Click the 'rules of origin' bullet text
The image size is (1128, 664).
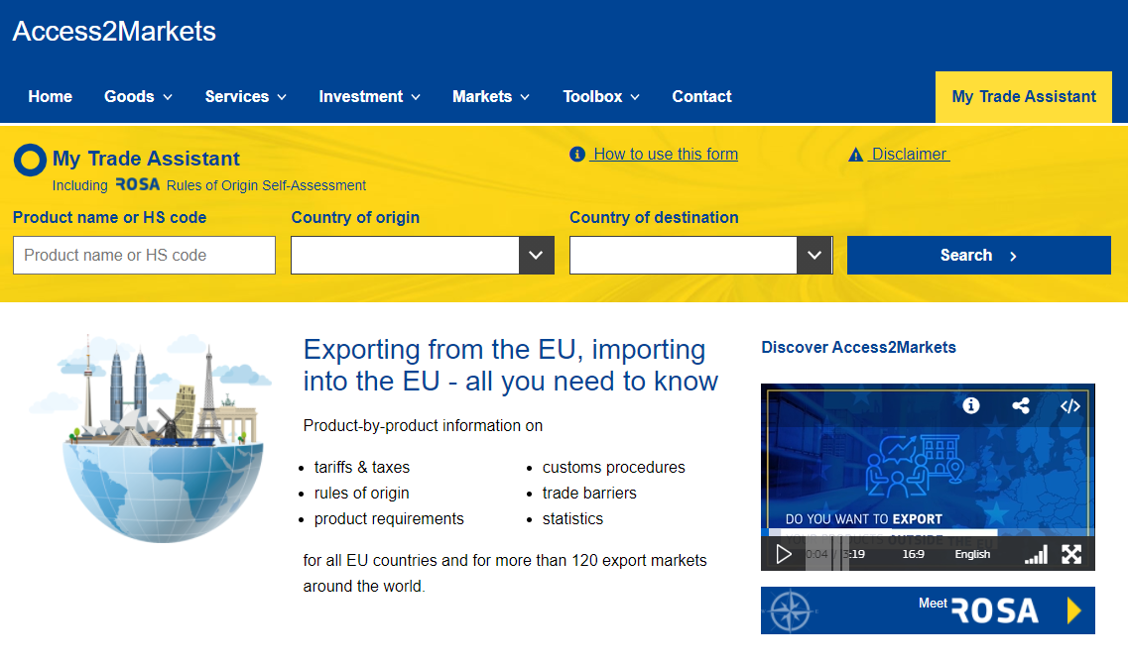coord(361,493)
